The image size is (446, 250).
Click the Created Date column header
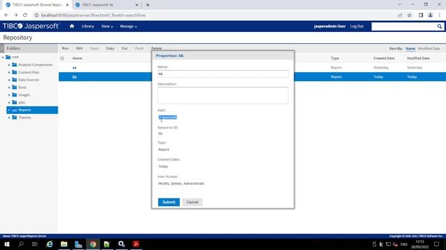point(384,58)
